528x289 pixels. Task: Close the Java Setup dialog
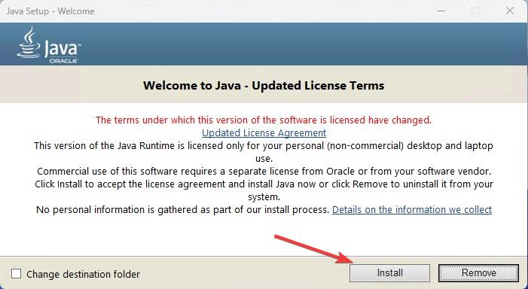[x=510, y=11]
